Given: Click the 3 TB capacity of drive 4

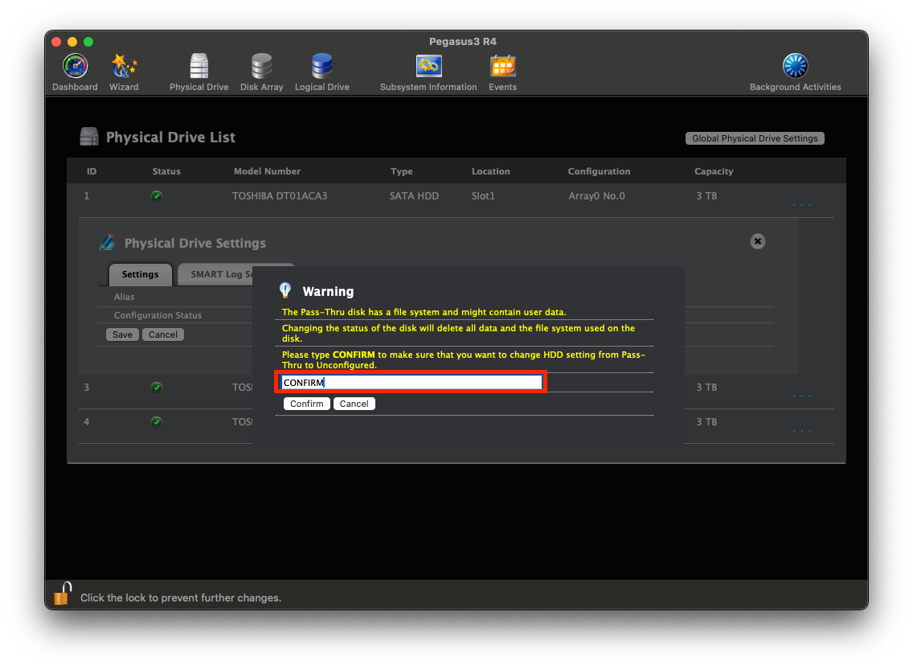Looking at the screenshot, I should (707, 422).
